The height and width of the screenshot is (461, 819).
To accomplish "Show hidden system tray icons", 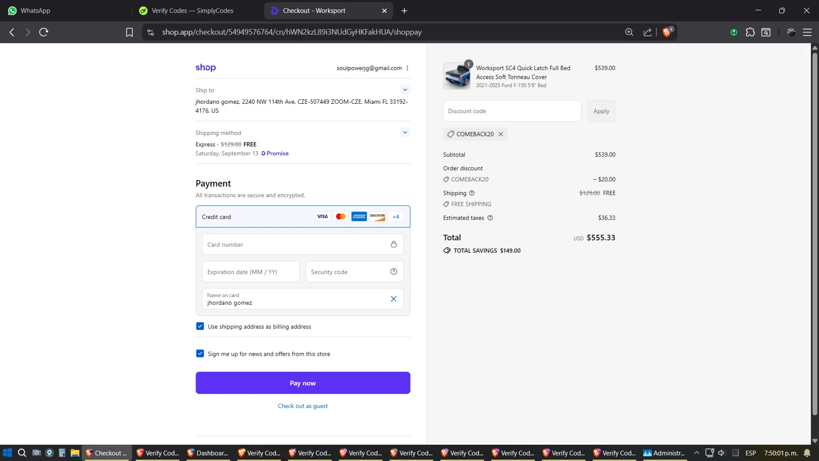I will (697, 453).
